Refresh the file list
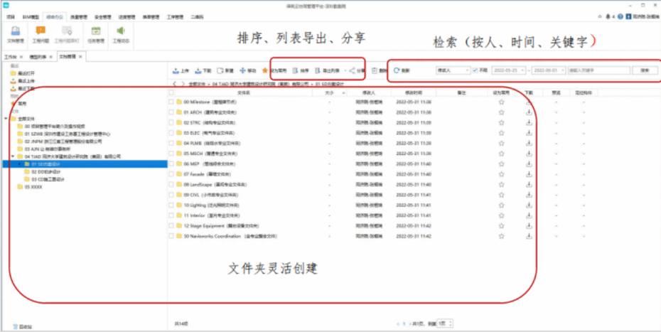 coord(397,71)
